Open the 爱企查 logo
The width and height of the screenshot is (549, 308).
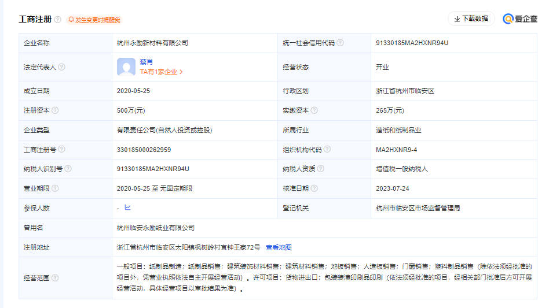pyautogui.click(x=520, y=19)
